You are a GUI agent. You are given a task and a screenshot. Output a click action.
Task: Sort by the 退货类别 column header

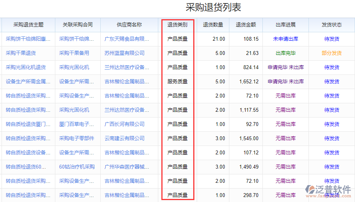pos(177,25)
